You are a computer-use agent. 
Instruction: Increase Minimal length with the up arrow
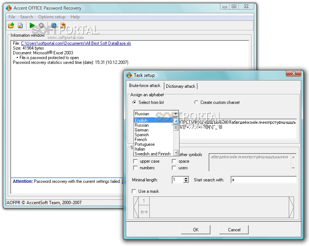(186, 178)
